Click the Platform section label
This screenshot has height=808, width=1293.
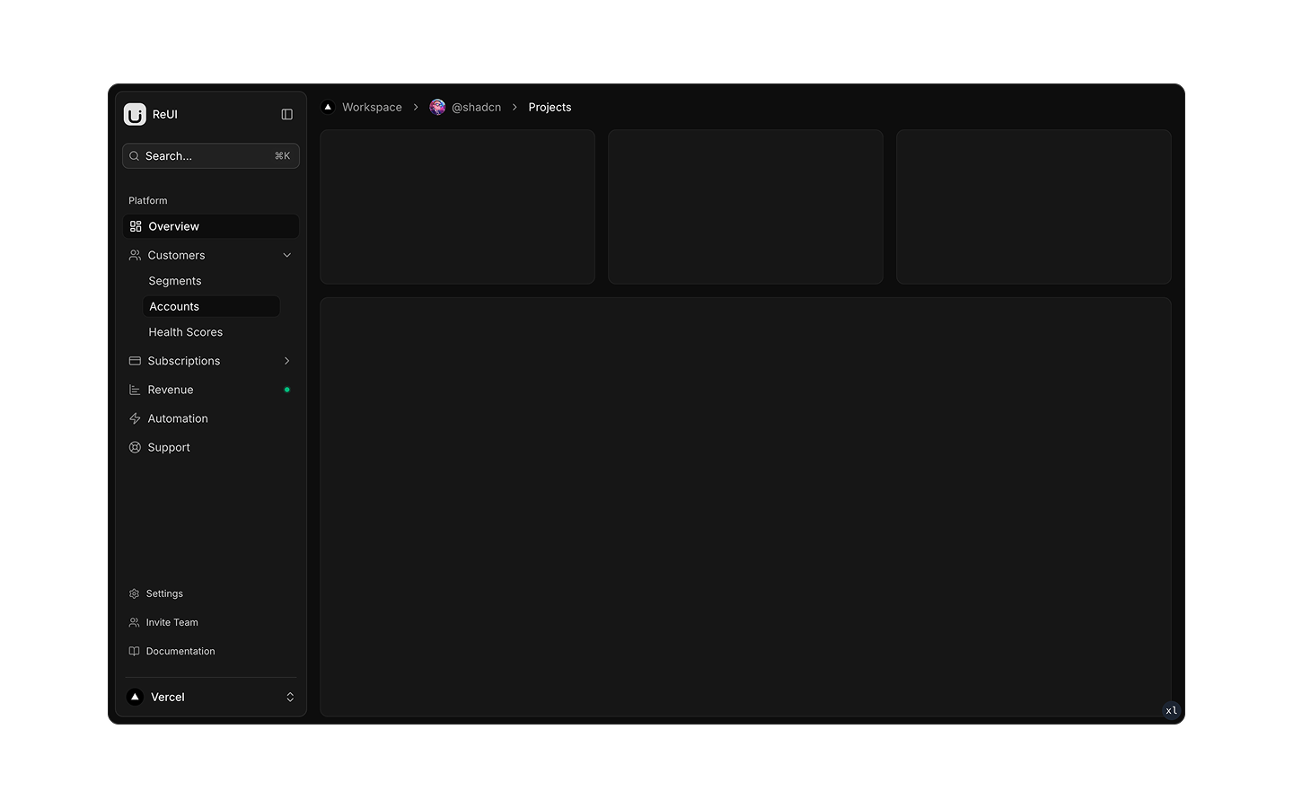148,200
